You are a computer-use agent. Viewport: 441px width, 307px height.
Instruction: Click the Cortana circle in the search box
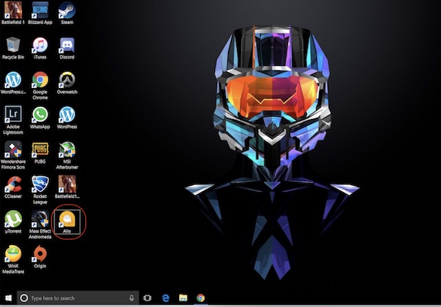[x=24, y=298]
